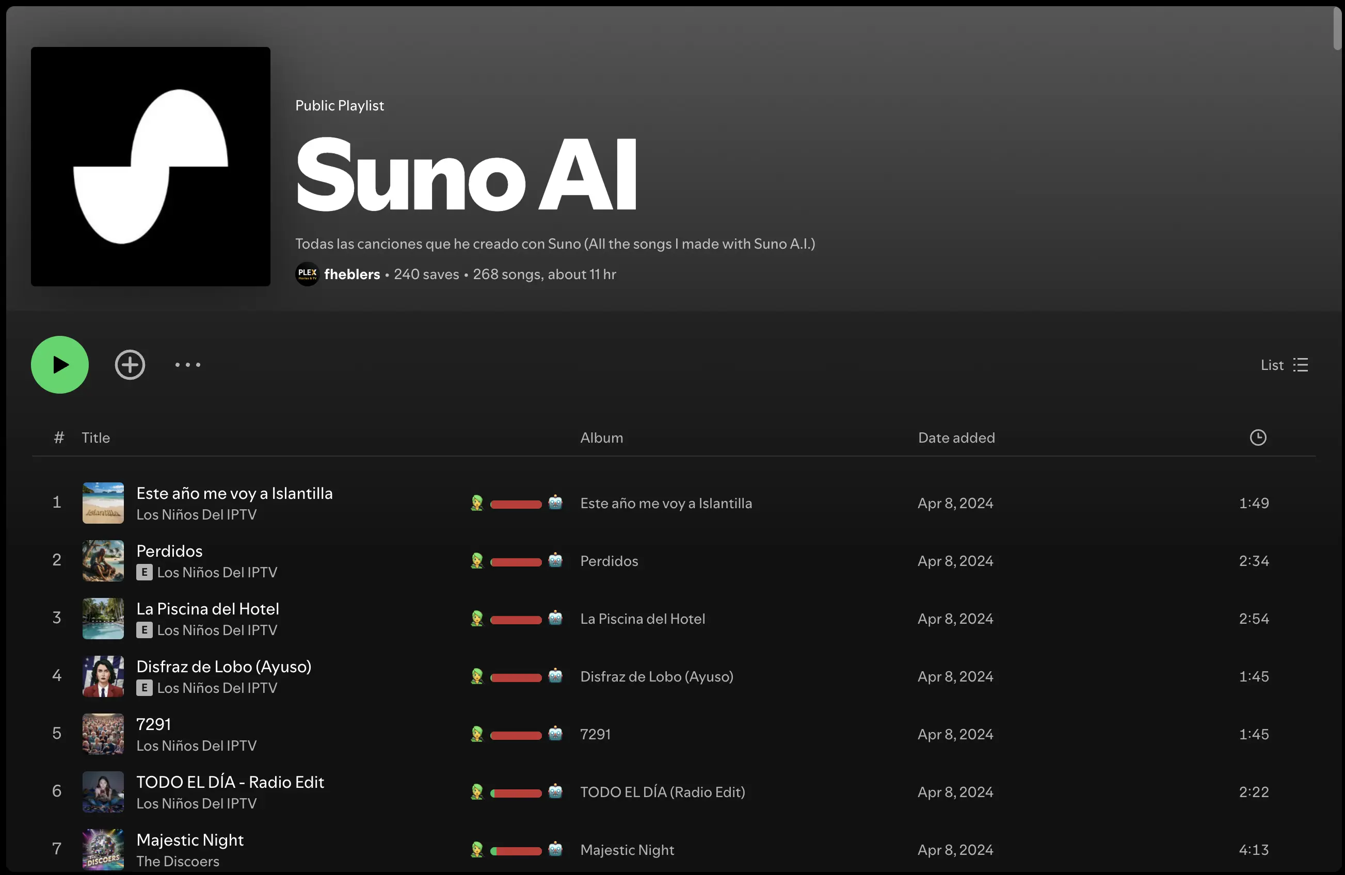Open album link Disfraz de Lobo (Ayuso)
Viewport: 1345px width, 875px height.
tap(657, 677)
